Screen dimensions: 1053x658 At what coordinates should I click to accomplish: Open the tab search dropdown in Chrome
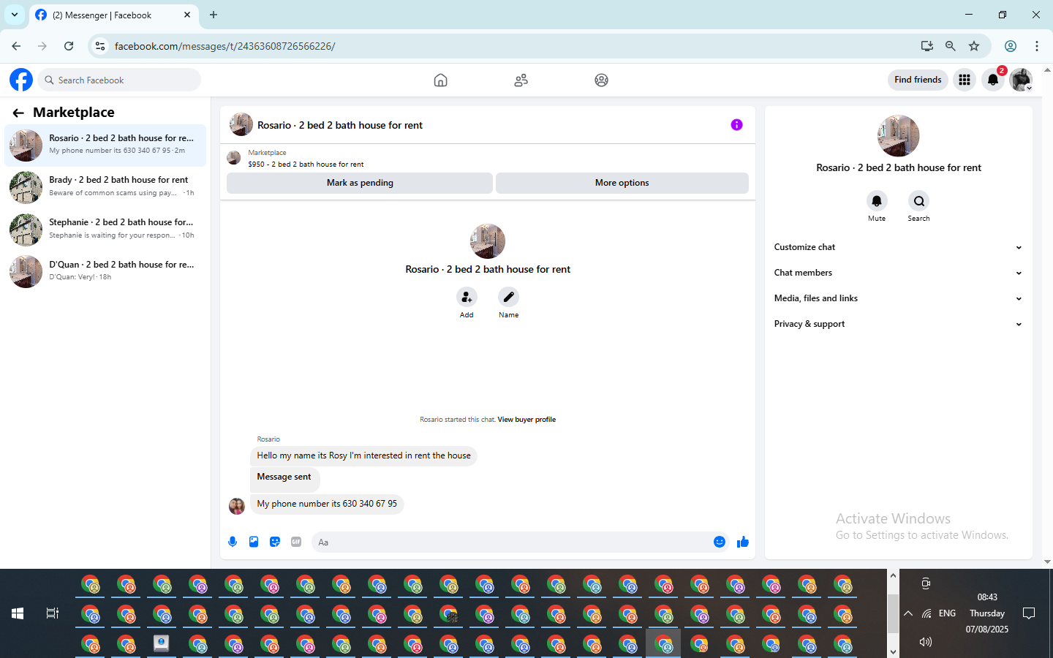15,15
